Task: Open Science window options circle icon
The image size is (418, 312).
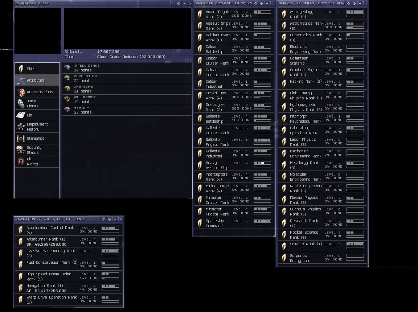Action: tap(354, 3)
